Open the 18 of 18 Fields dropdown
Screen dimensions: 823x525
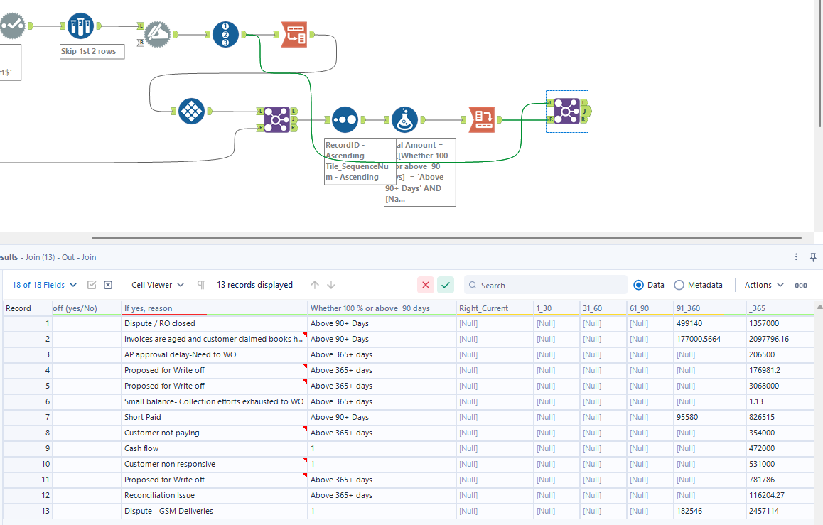[43, 284]
